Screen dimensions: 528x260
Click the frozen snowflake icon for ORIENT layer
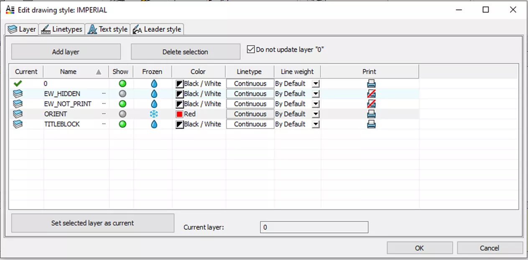click(x=154, y=114)
